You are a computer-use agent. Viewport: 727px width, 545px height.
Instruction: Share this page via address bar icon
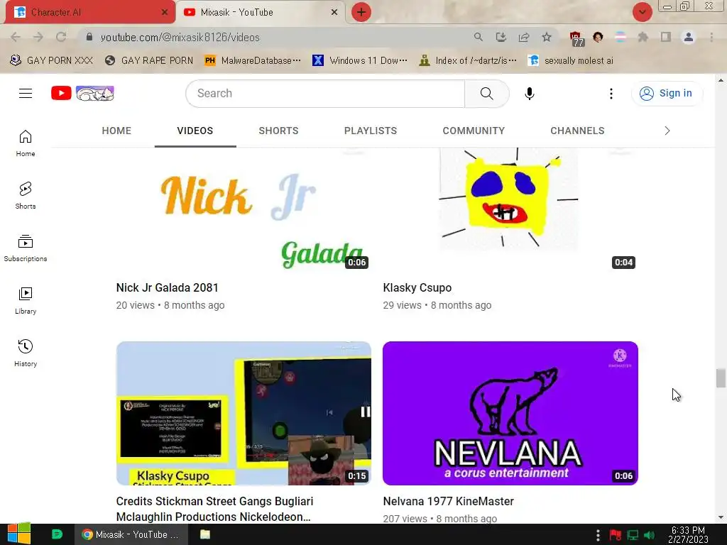click(x=524, y=37)
